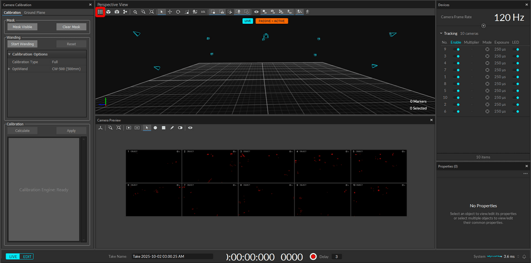Image resolution: width=531 pixels, height=263 pixels.
Task: Click the notification bell icon
Action: tap(524, 256)
